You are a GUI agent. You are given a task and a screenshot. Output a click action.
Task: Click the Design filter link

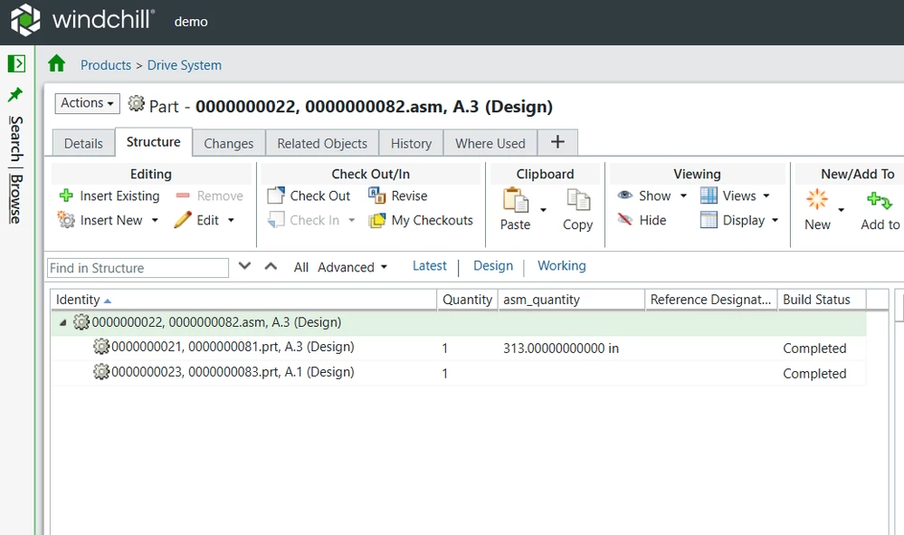coord(493,266)
